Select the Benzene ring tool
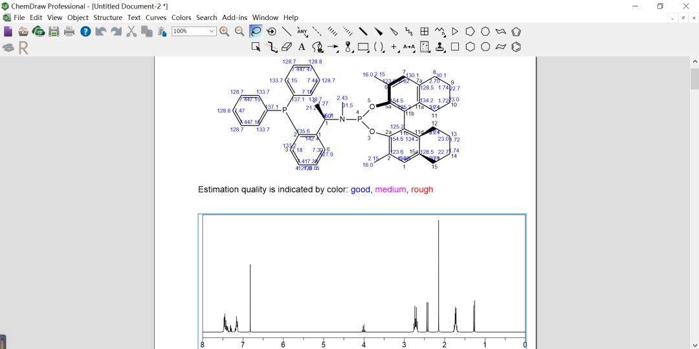 click(516, 47)
